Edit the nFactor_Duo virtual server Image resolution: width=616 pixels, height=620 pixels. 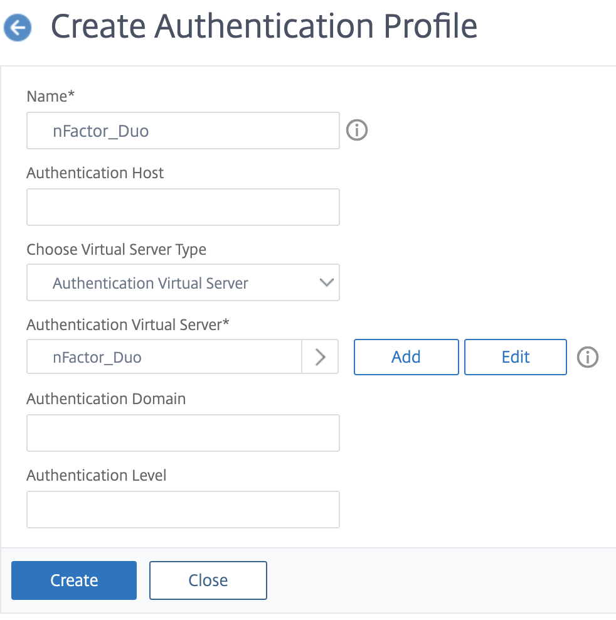515,356
